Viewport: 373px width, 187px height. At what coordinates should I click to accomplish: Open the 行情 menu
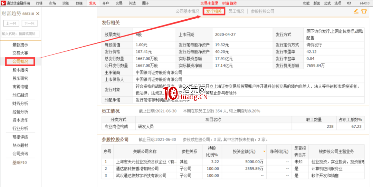point(40,3)
